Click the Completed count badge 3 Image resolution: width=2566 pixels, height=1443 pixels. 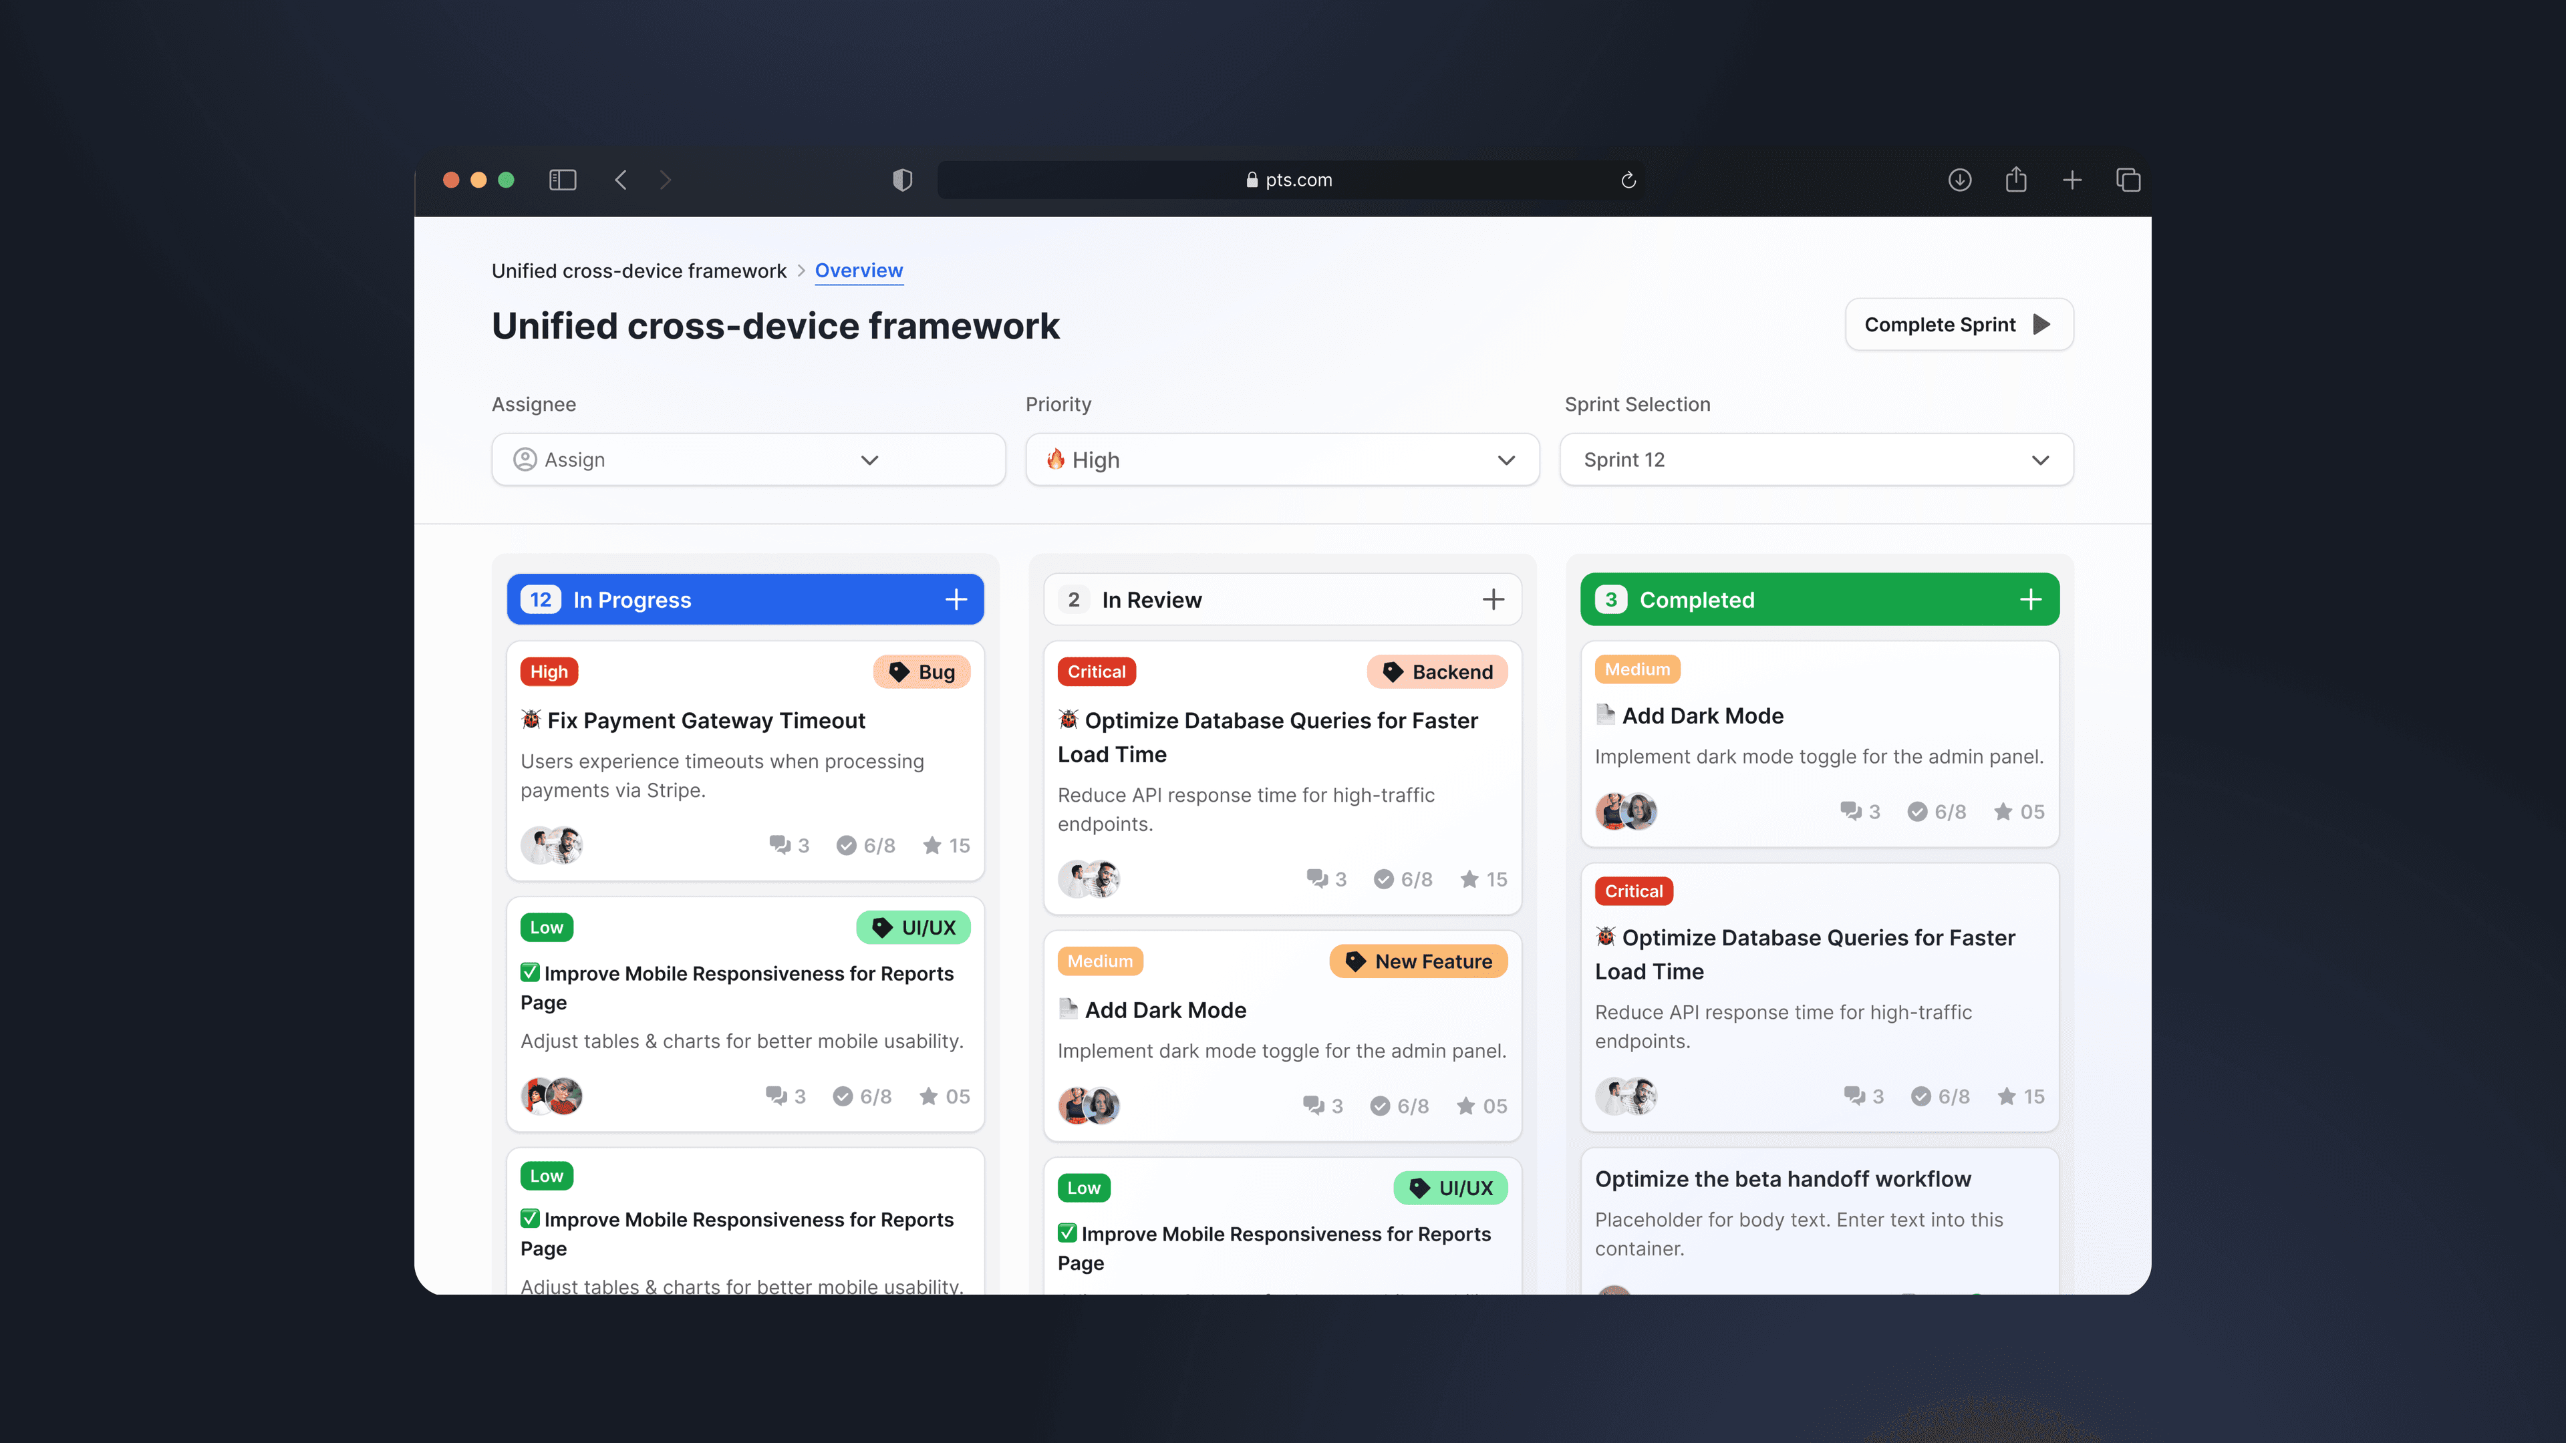pos(1610,599)
